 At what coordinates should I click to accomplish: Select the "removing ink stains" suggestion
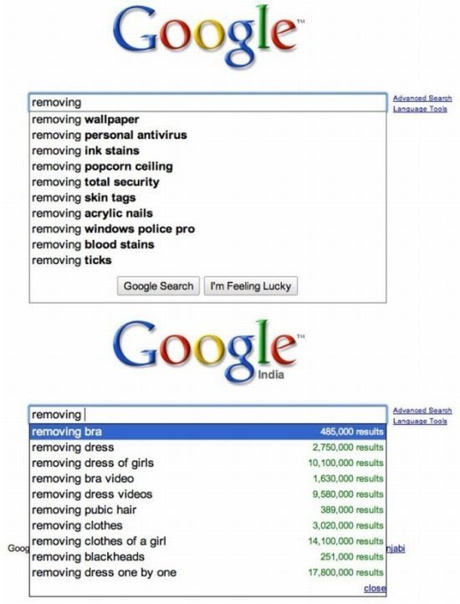[x=208, y=151]
